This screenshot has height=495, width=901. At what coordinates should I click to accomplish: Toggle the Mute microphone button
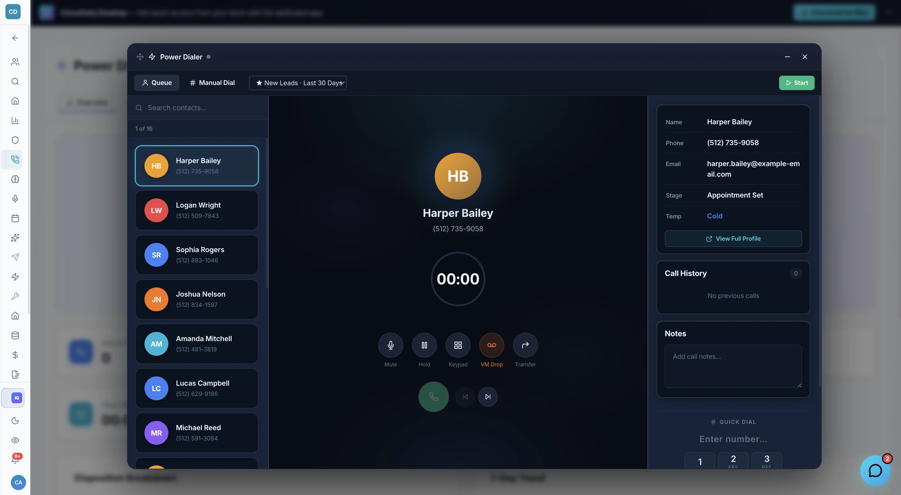pos(391,345)
